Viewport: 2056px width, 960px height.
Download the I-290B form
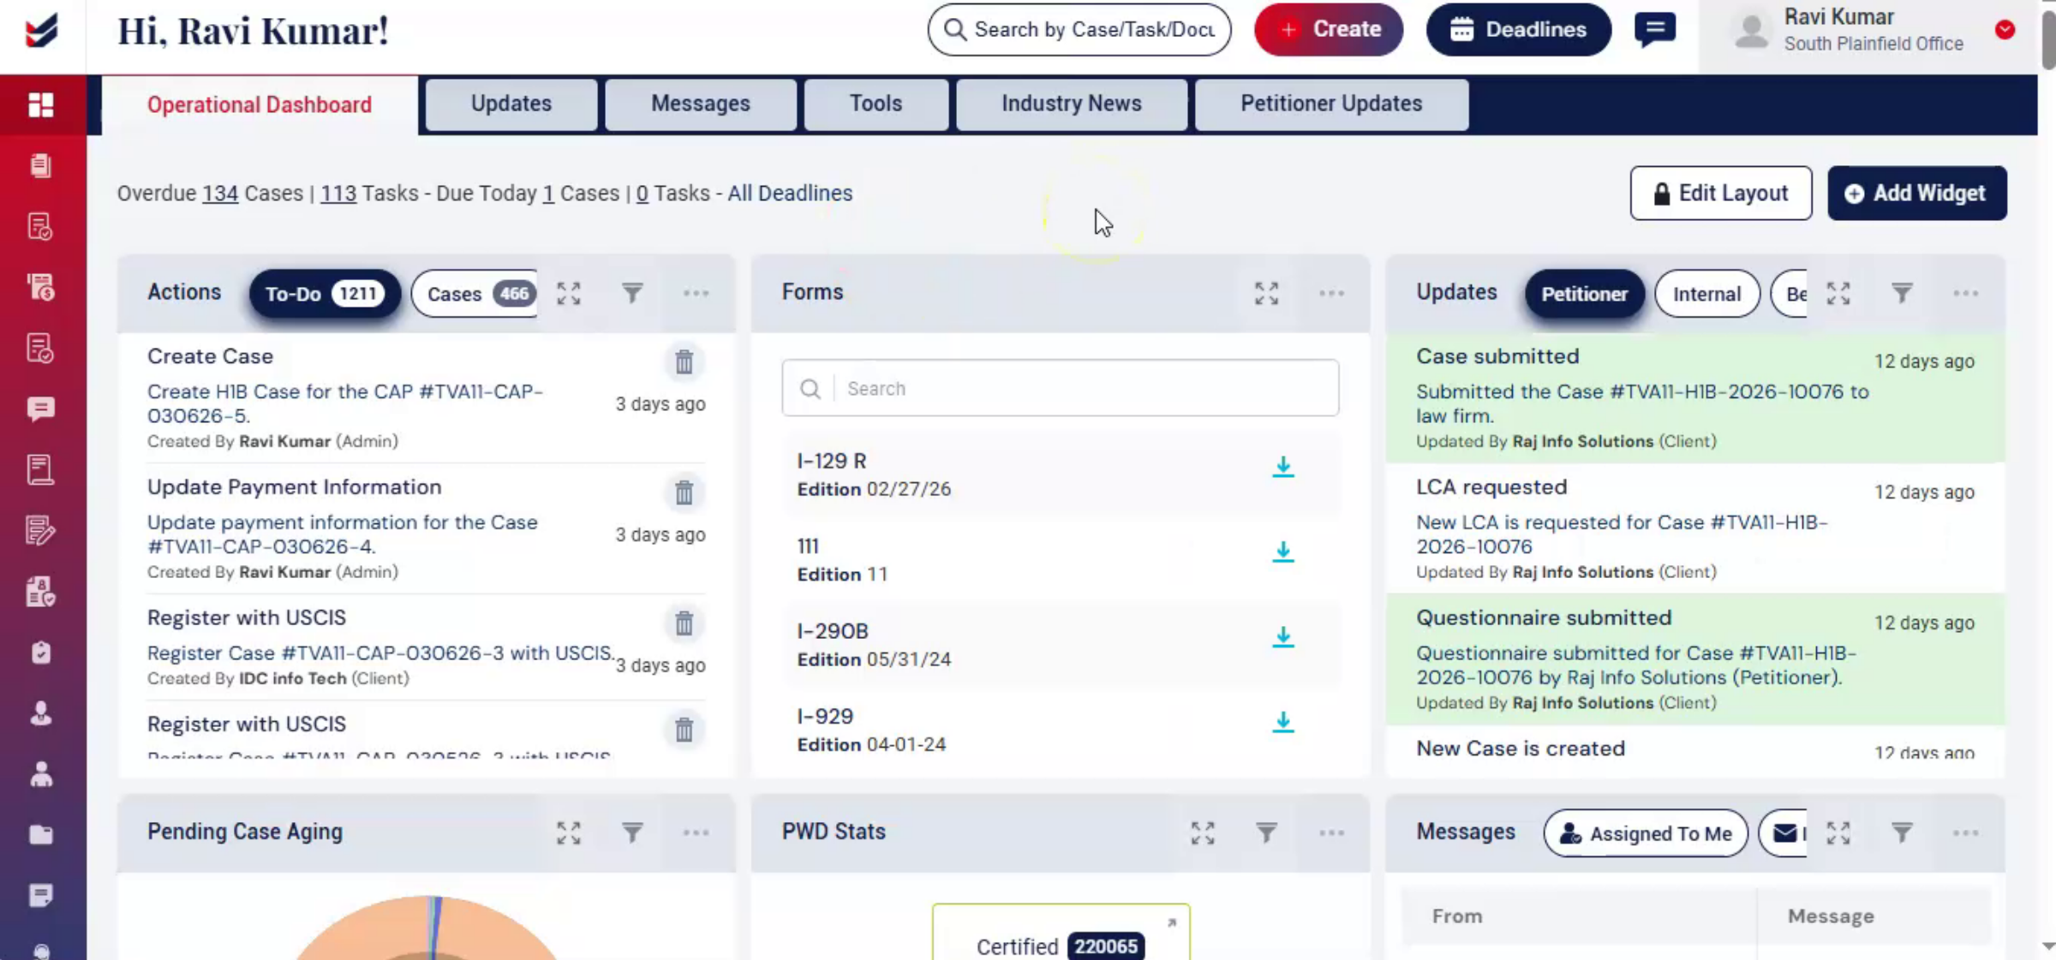(1282, 637)
